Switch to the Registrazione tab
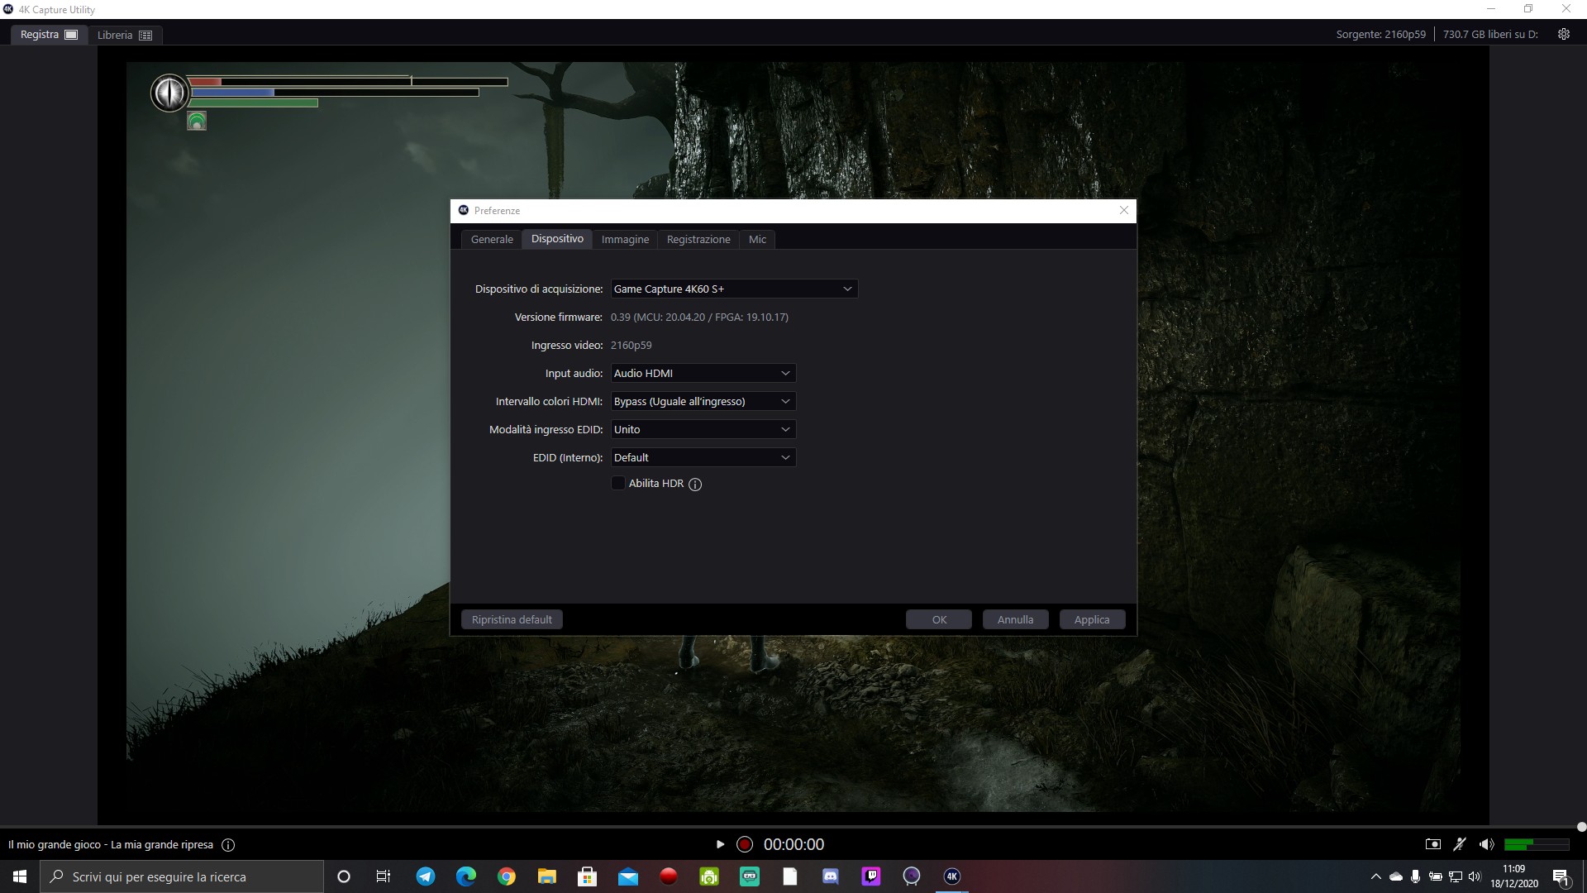The width and height of the screenshot is (1587, 893). coord(698,240)
